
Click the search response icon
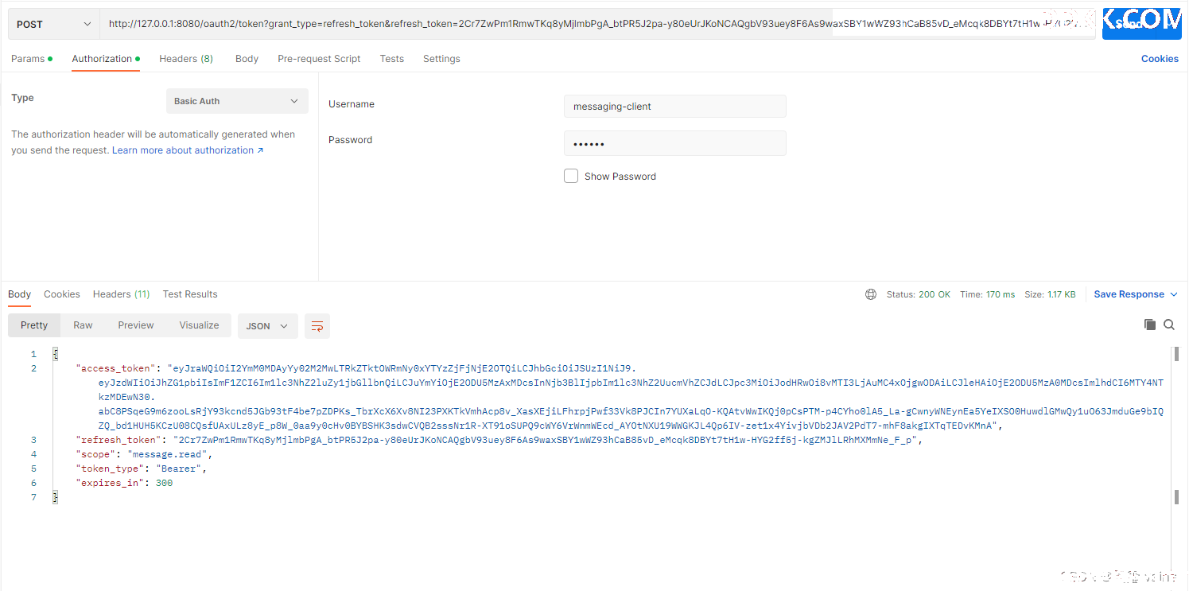click(x=1169, y=325)
